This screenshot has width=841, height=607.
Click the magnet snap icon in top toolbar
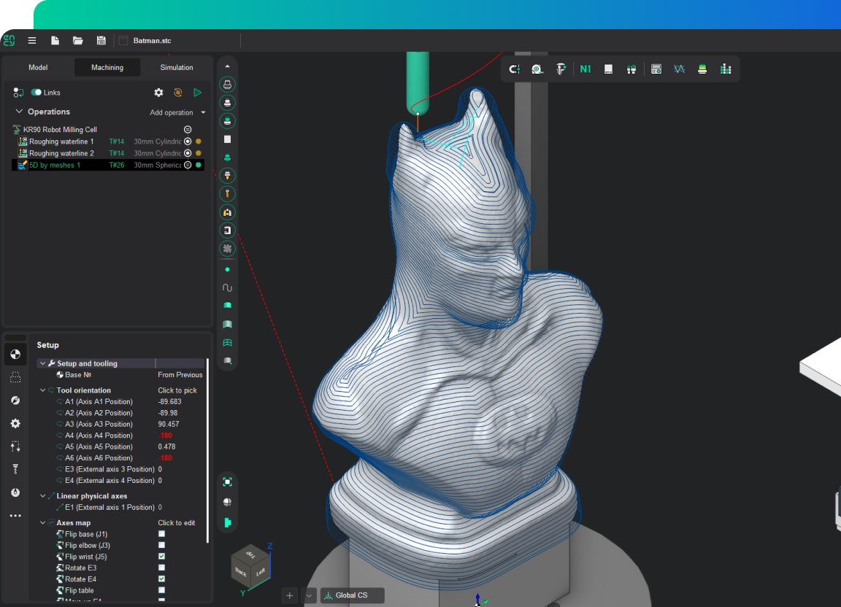click(x=515, y=69)
